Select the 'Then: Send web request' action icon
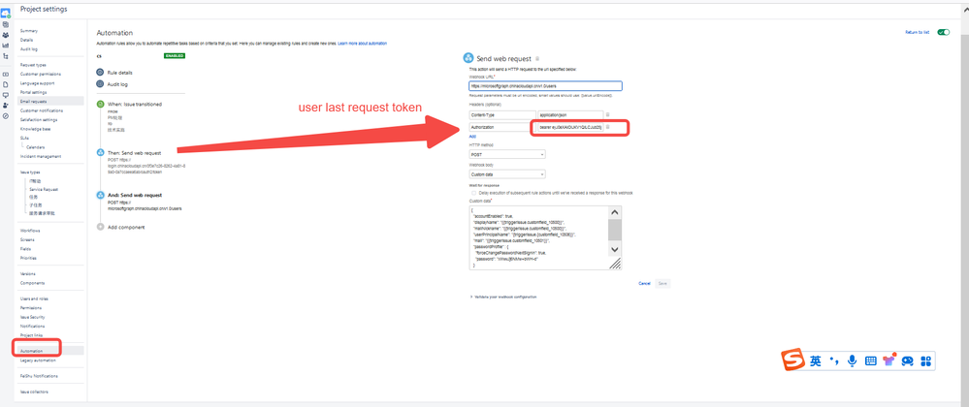The image size is (969, 407). (100, 152)
